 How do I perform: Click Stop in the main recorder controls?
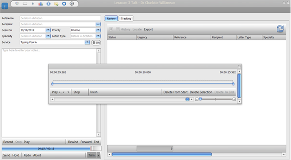pos(18,142)
